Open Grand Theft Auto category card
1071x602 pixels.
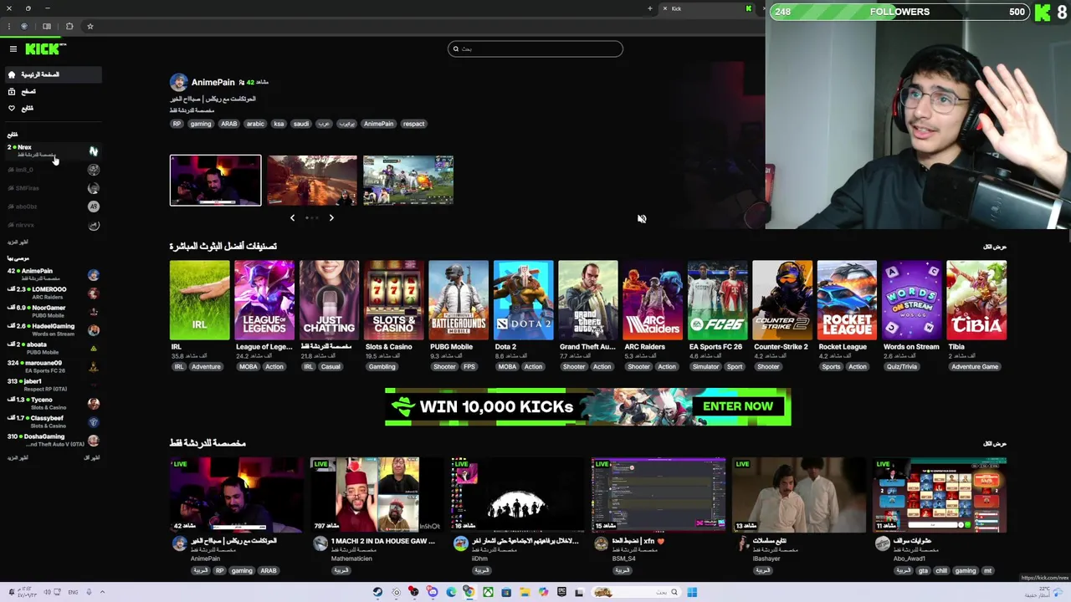(588, 300)
